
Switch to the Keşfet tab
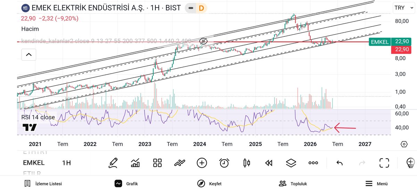(209, 184)
